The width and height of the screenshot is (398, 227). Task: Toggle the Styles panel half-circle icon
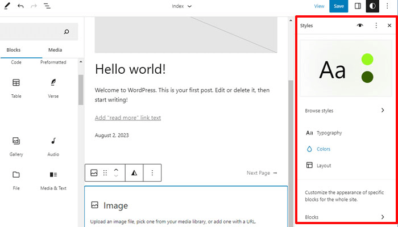pos(372,6)
